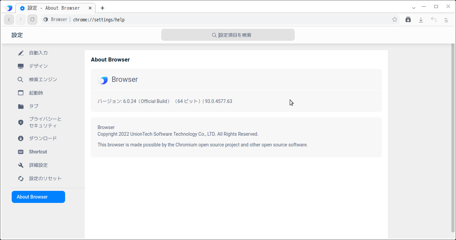Click the Browser logo in About card

coord(103,80)
